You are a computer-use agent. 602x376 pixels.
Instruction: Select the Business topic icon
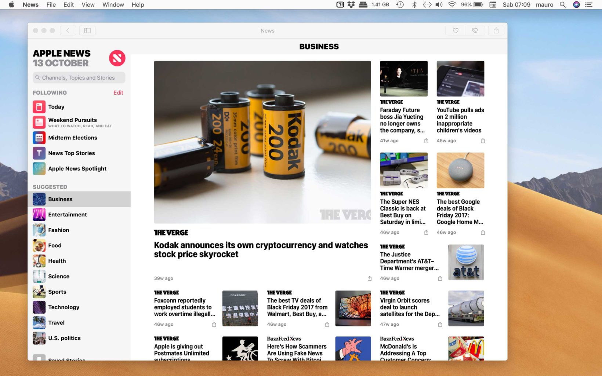tap(39, 199)
